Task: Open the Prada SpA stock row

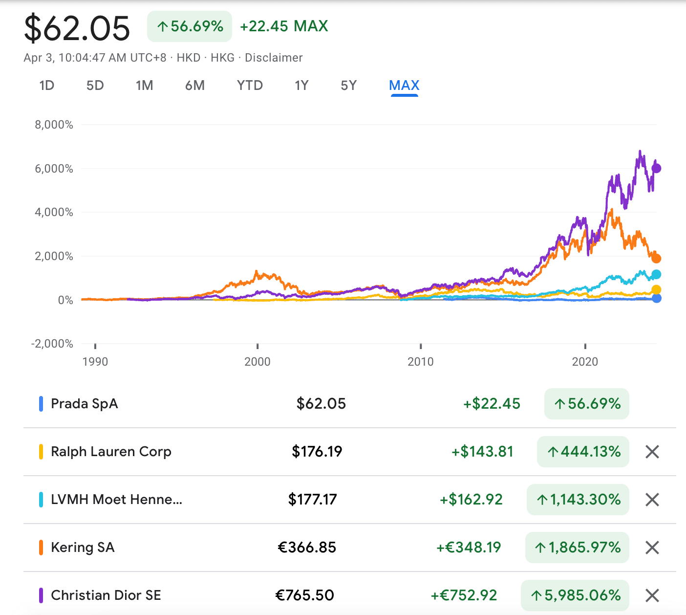Action: point(85,404)
